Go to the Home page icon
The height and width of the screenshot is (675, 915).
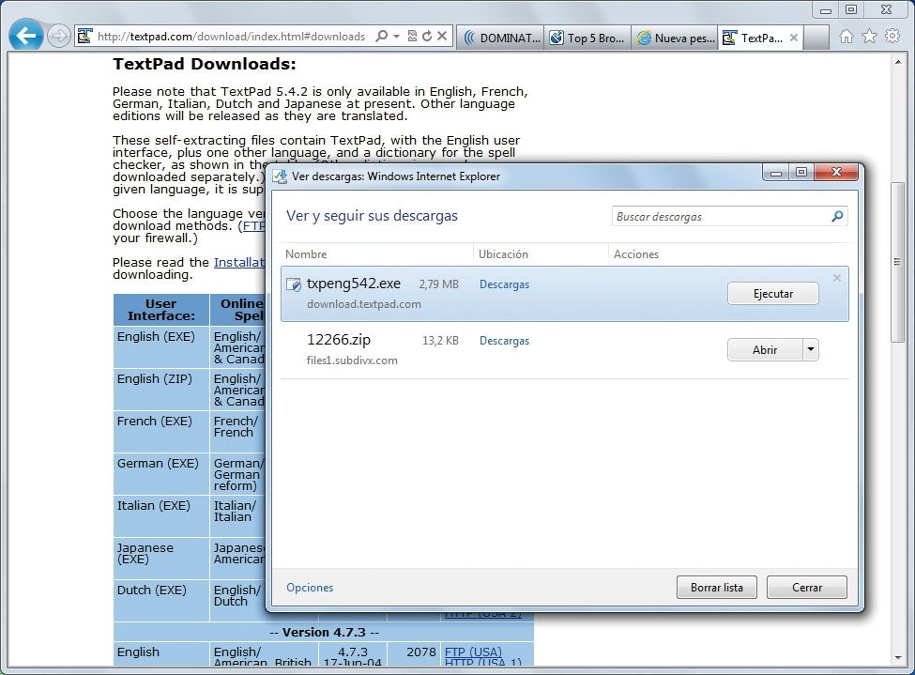coord(846,37)
